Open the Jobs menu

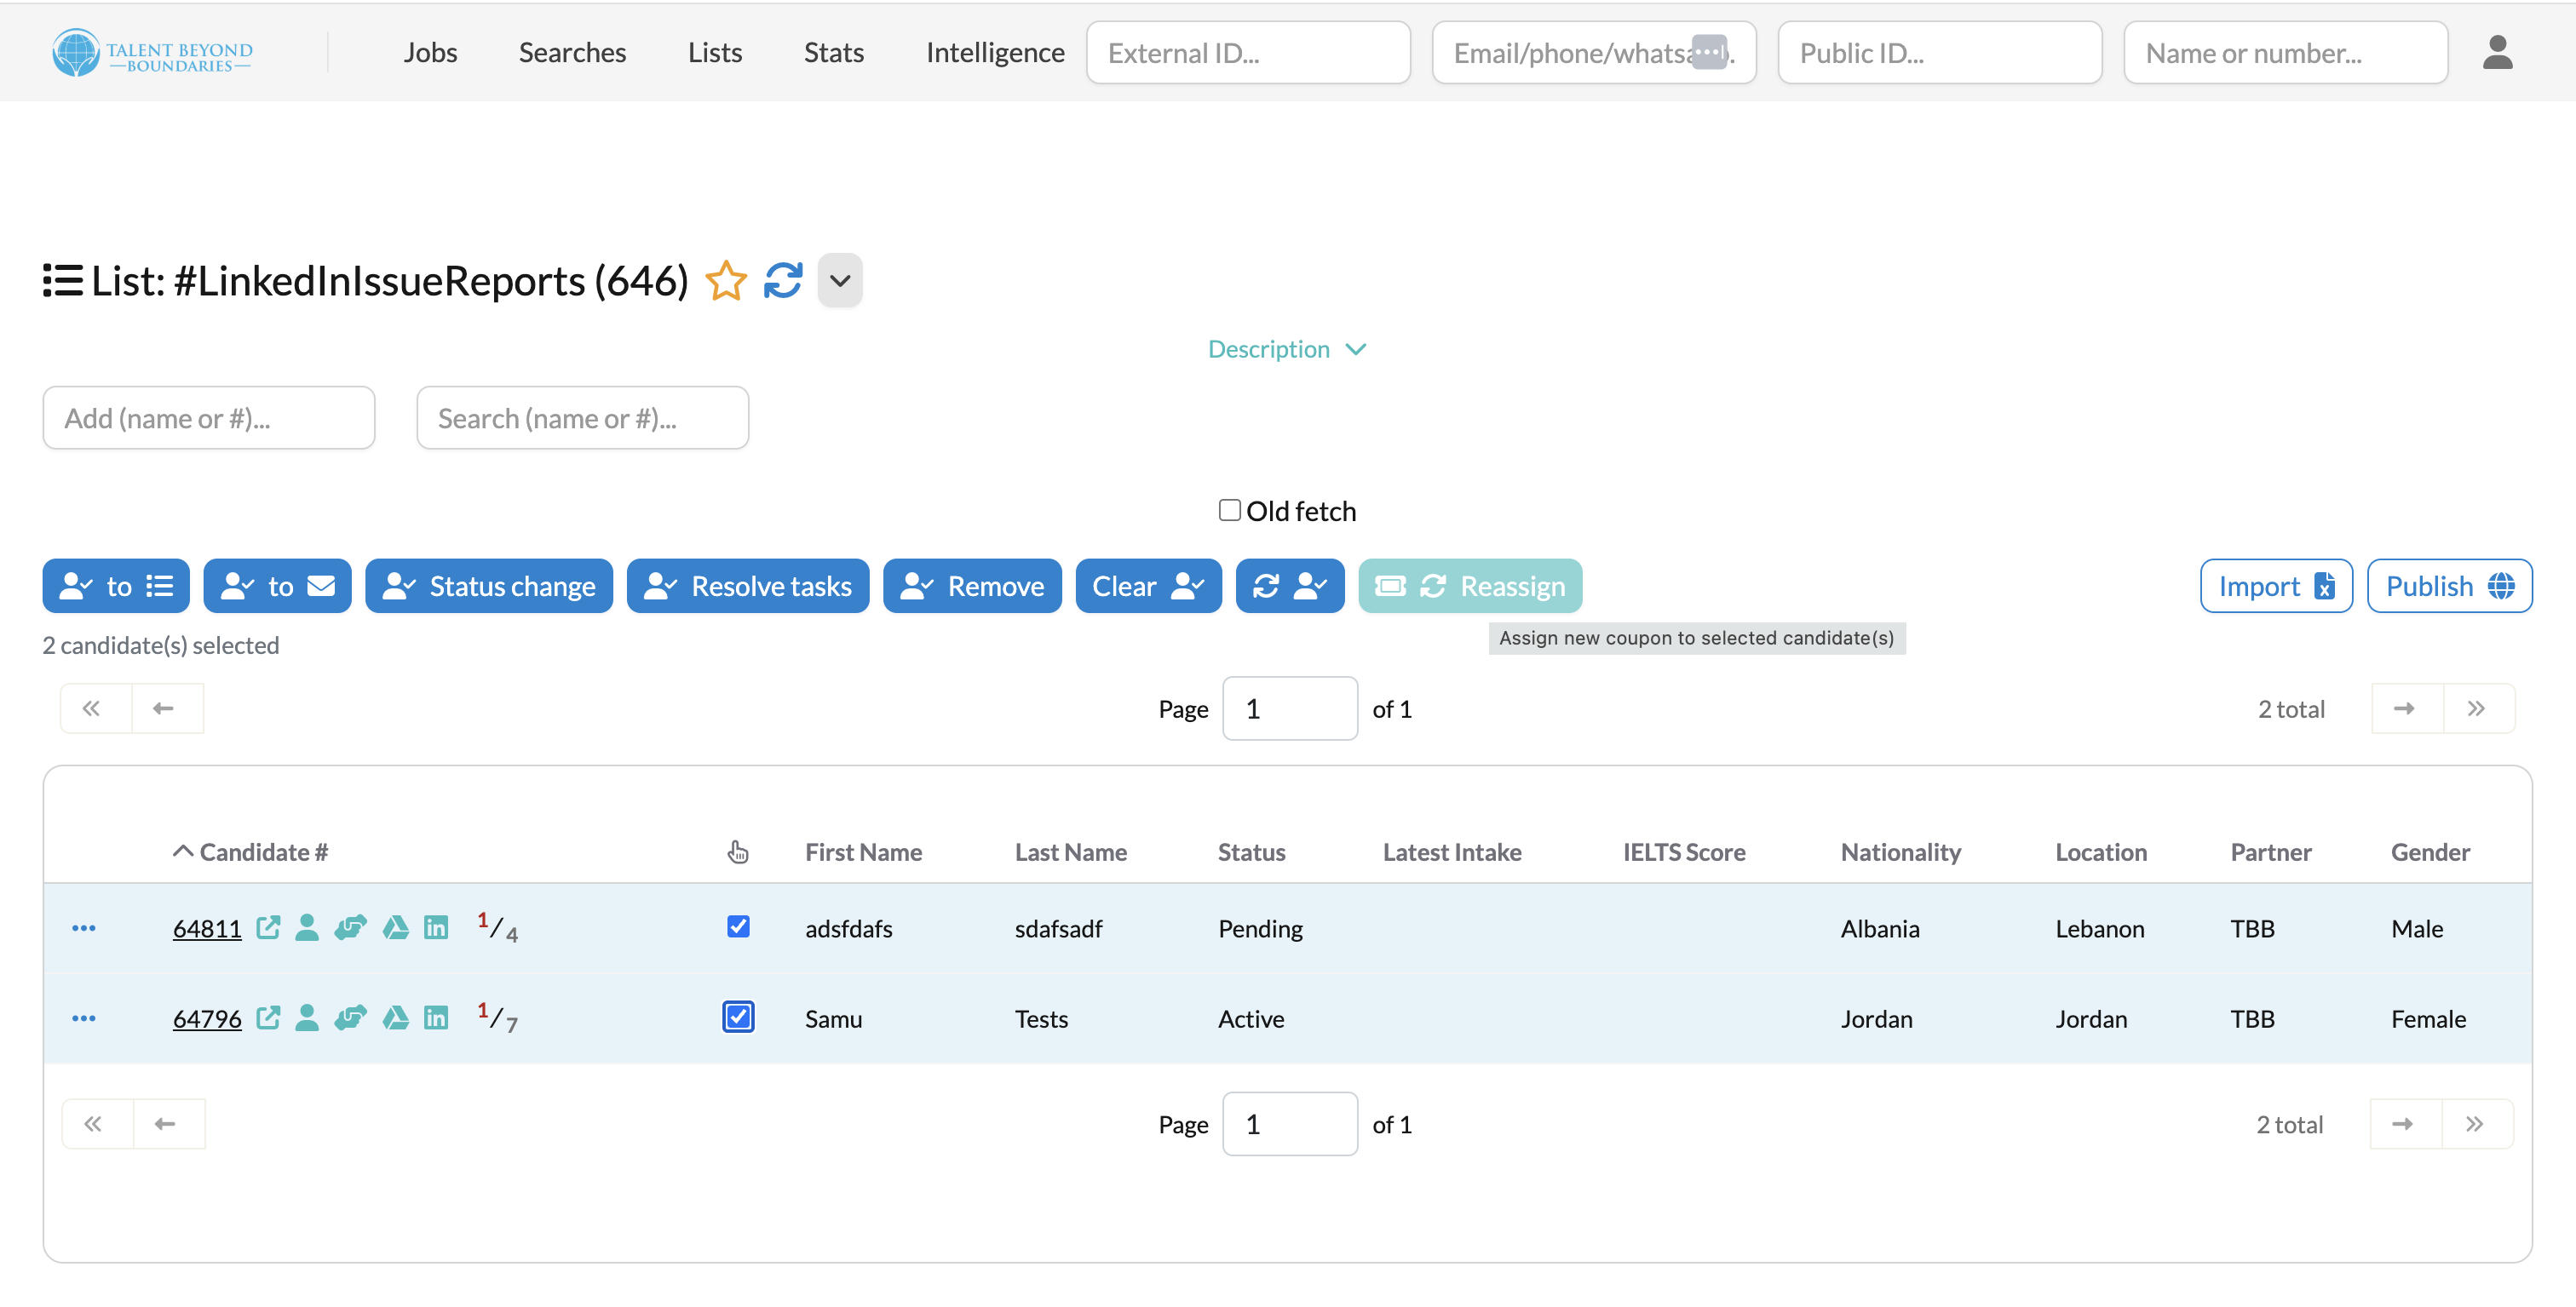[430, 52]
